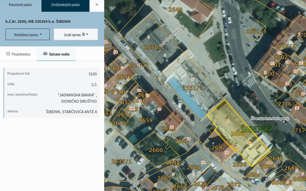Screen dimensions: 306x191
Task: Click parcel 2660 on the map
Action: tap(156, 150)
